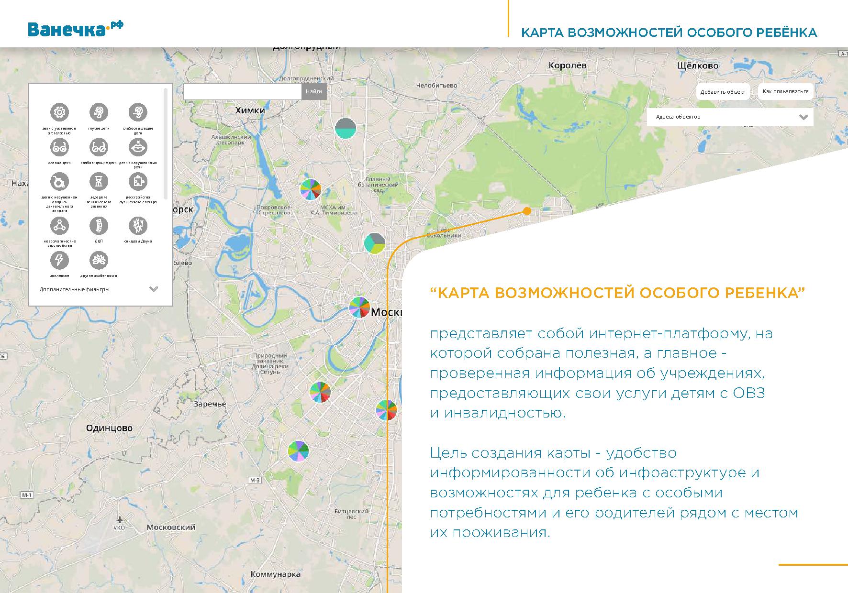Select the blind children glasses icon
The image size is (848, 593).
[x=59, y=147]
